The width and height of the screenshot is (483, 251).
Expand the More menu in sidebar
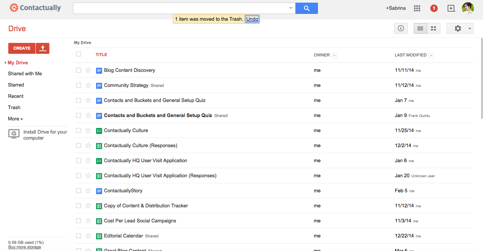[15, 119]
